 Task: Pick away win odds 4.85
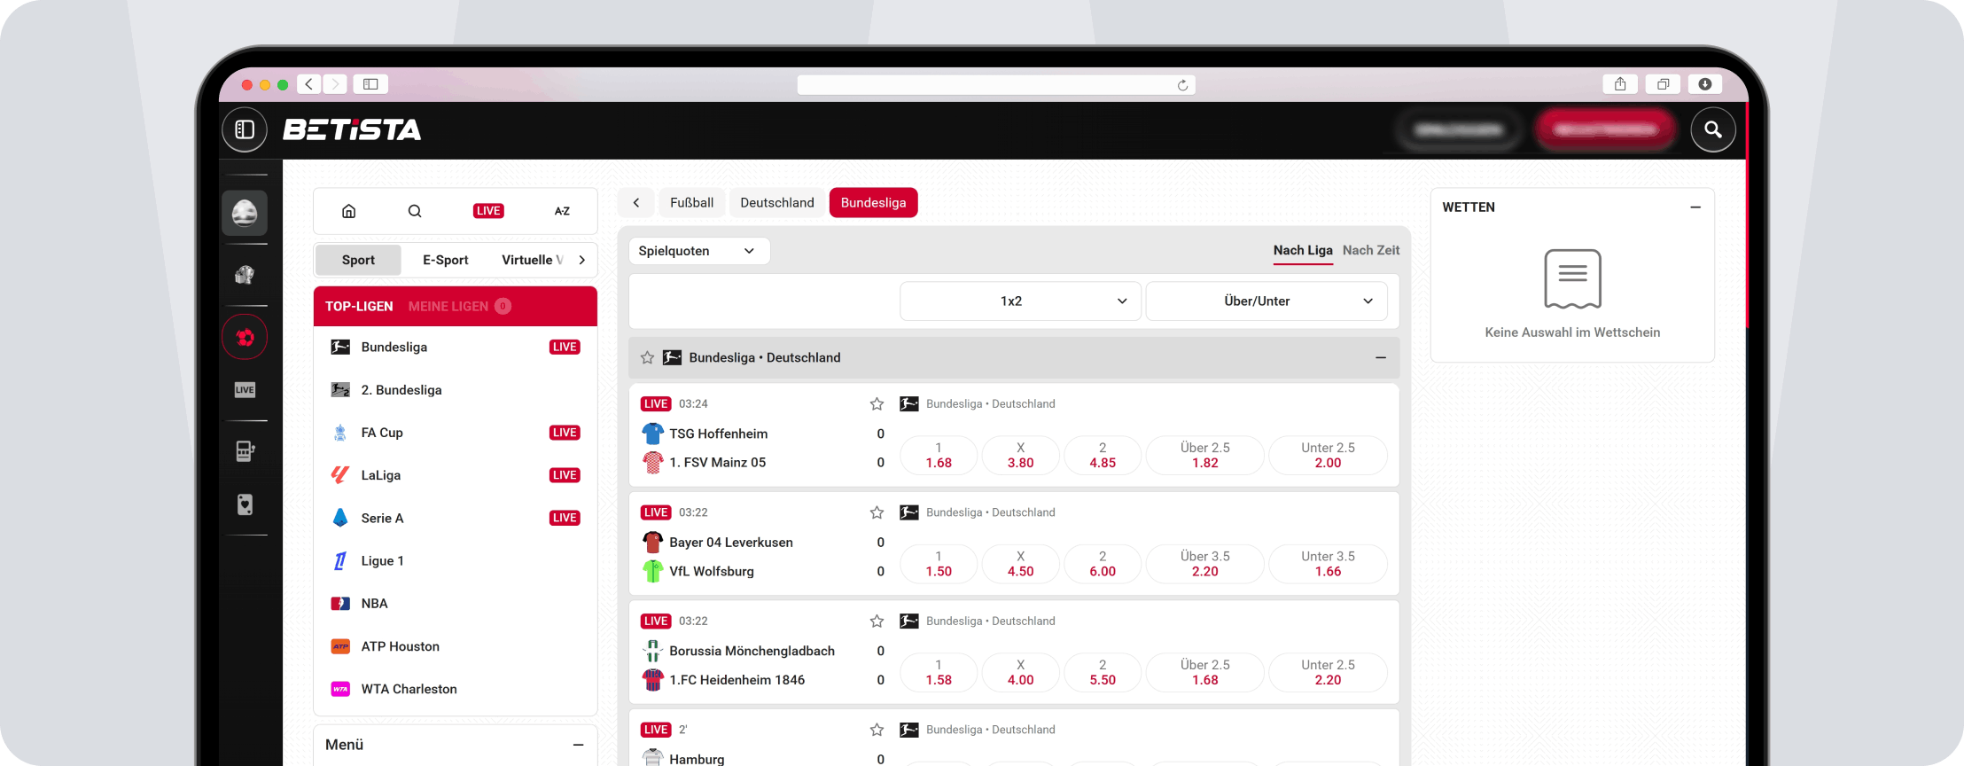point(1103,456)
